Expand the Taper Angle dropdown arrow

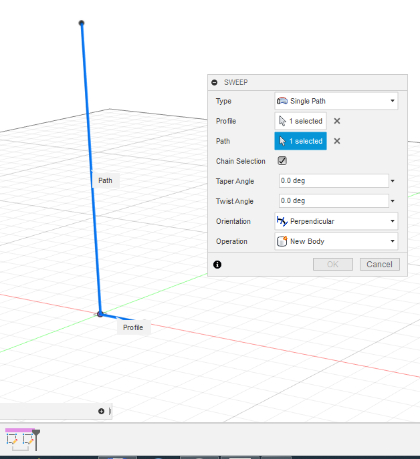point(393,181)
